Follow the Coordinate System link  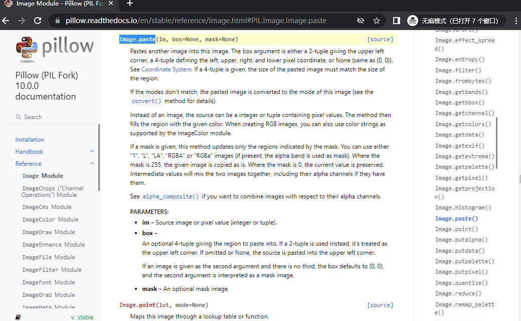click(x=166, y=69)
